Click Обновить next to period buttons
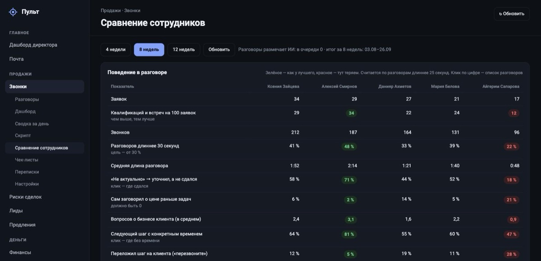Image resolution: width=541 pixels, height=261 pixels. (x=219, y=49)
